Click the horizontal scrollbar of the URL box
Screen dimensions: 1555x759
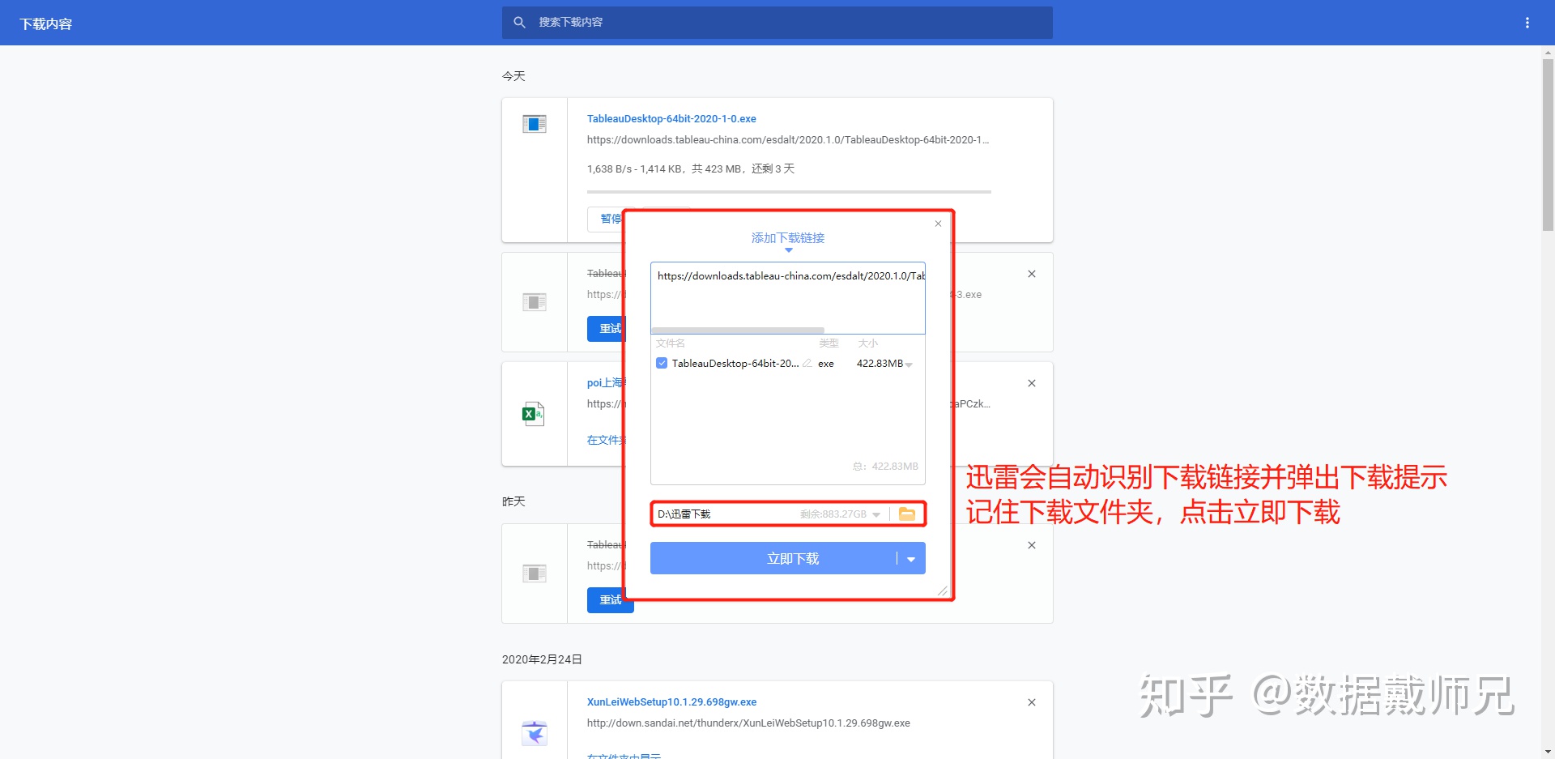click(x=738, y=330)
